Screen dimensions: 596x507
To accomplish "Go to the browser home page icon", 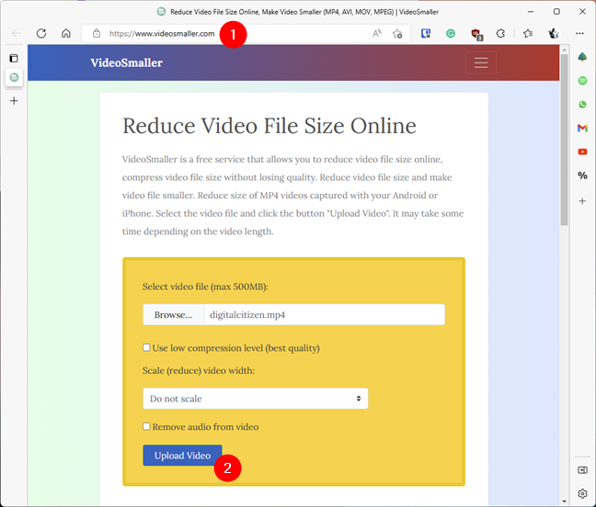I will click(66, 33).
